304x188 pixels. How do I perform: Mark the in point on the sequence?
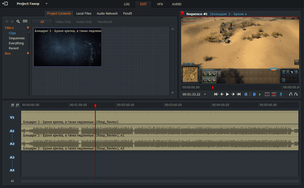[x=245, y=94]
